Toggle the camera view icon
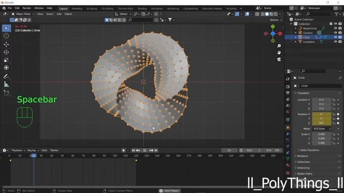This screenshot has height=193, width=344. (279, 60)
